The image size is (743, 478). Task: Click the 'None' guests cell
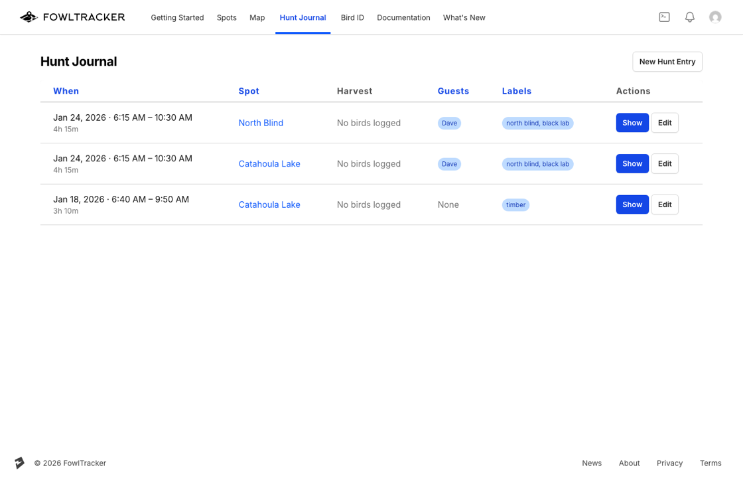click(448, 204)
